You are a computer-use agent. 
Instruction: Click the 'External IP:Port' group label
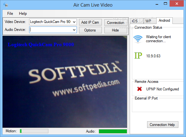pos(146,98)
